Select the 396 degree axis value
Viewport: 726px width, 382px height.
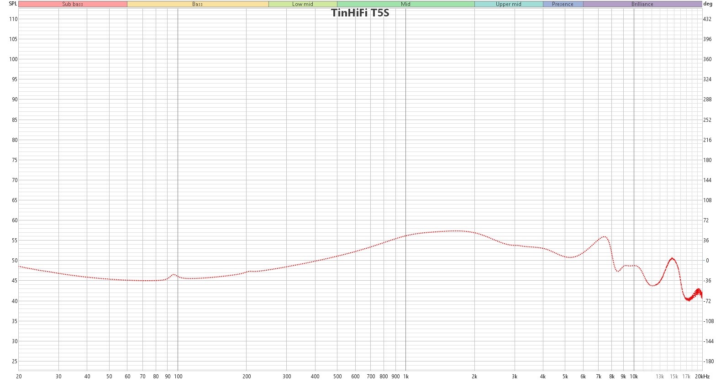pos(707,39)
